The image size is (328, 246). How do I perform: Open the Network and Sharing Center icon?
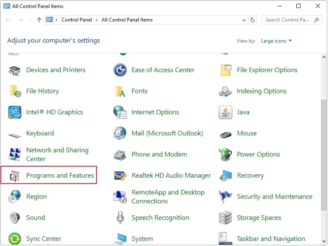click(x=15, y=154)
